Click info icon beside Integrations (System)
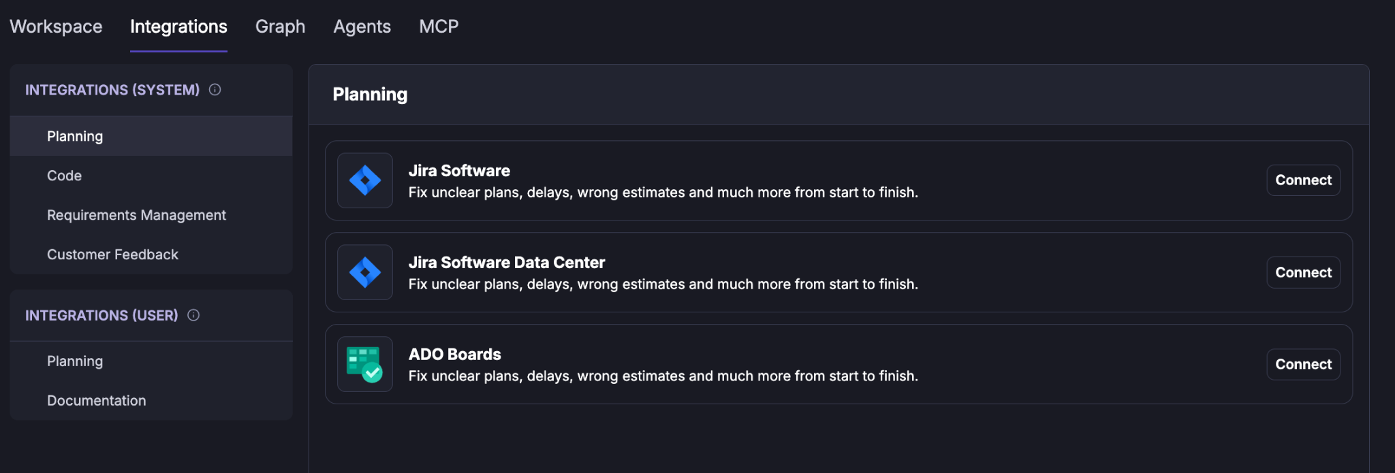The width and height of the screenshot is (1395, 473). [x=215, y=90]
